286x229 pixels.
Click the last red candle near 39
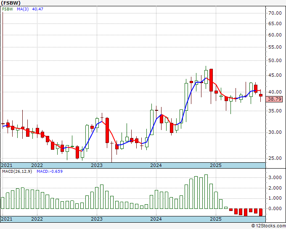261,95
